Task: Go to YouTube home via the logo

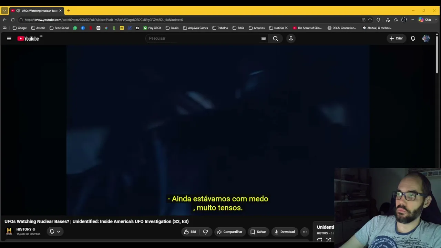Action: (x=28, y=39)
